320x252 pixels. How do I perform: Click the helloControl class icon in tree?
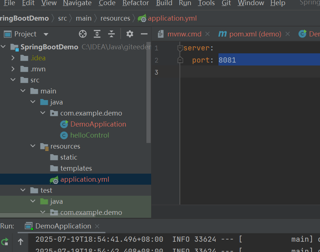64,135
